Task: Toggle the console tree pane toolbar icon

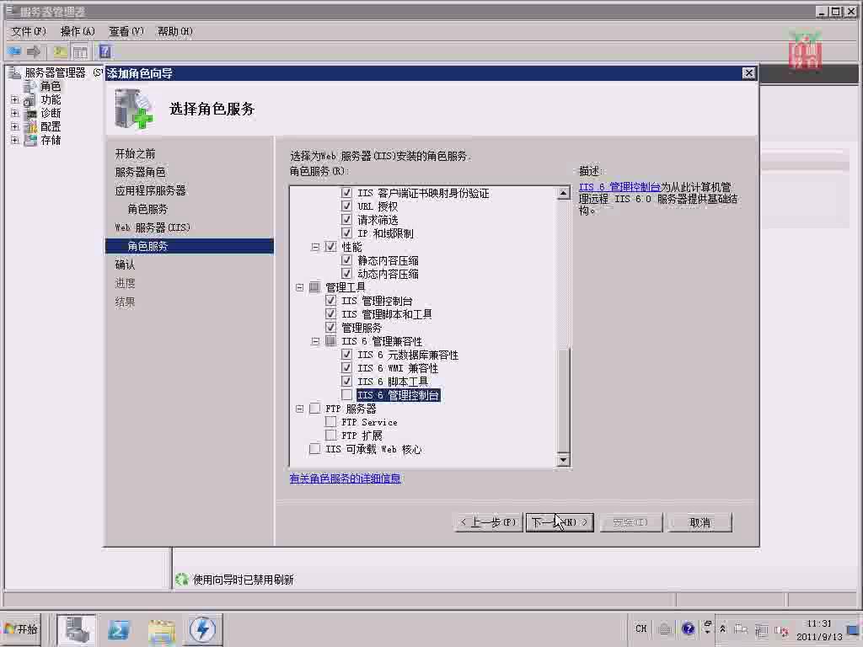Action: pyautogui.click(x=80, y=52)
